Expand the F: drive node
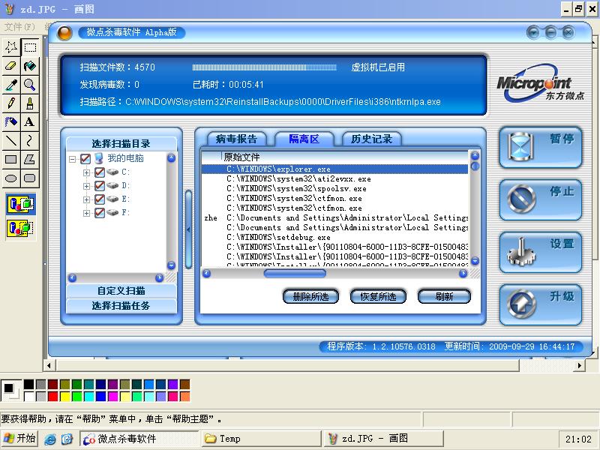 click(x=86, y=213)
